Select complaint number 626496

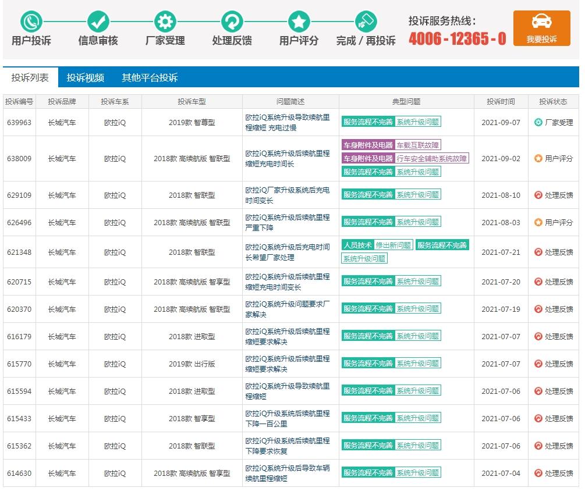(19, 223)
